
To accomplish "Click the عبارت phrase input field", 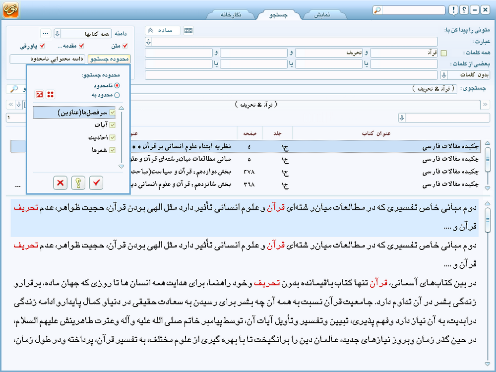I will point(295,42).
